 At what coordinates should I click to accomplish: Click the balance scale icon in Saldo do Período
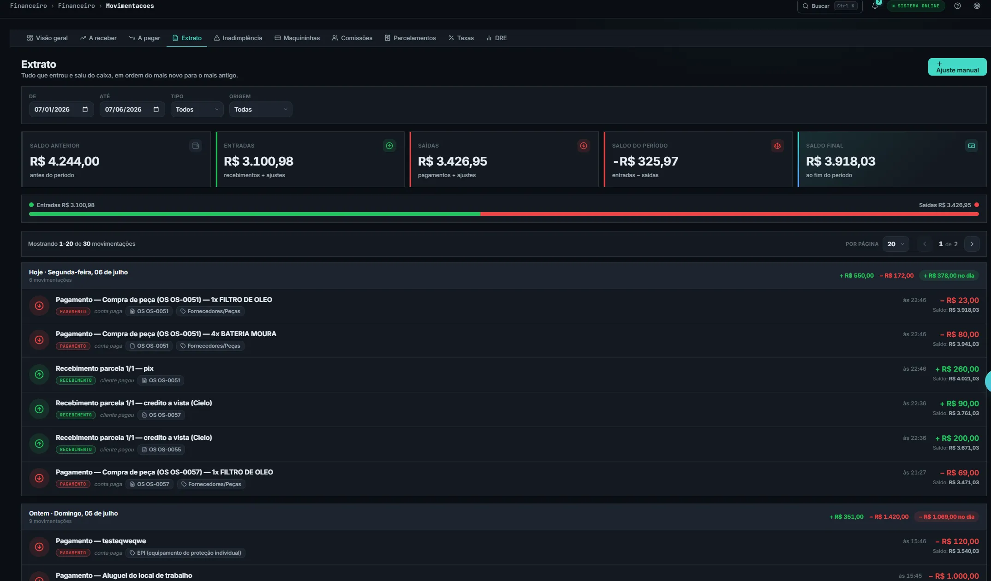coord(777,146)
